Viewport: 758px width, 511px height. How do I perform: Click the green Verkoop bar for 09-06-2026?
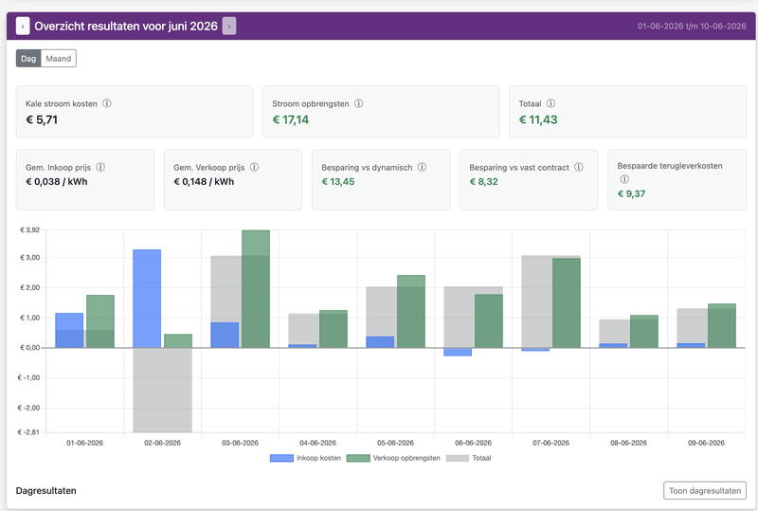point(722,326)
